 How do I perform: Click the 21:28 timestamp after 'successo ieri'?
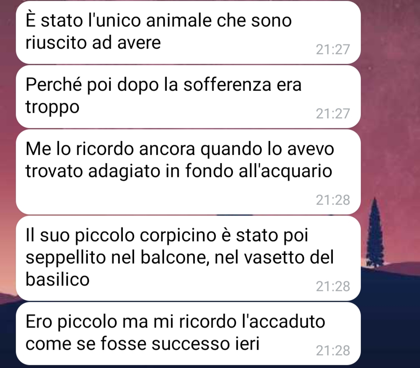[333, 350]
